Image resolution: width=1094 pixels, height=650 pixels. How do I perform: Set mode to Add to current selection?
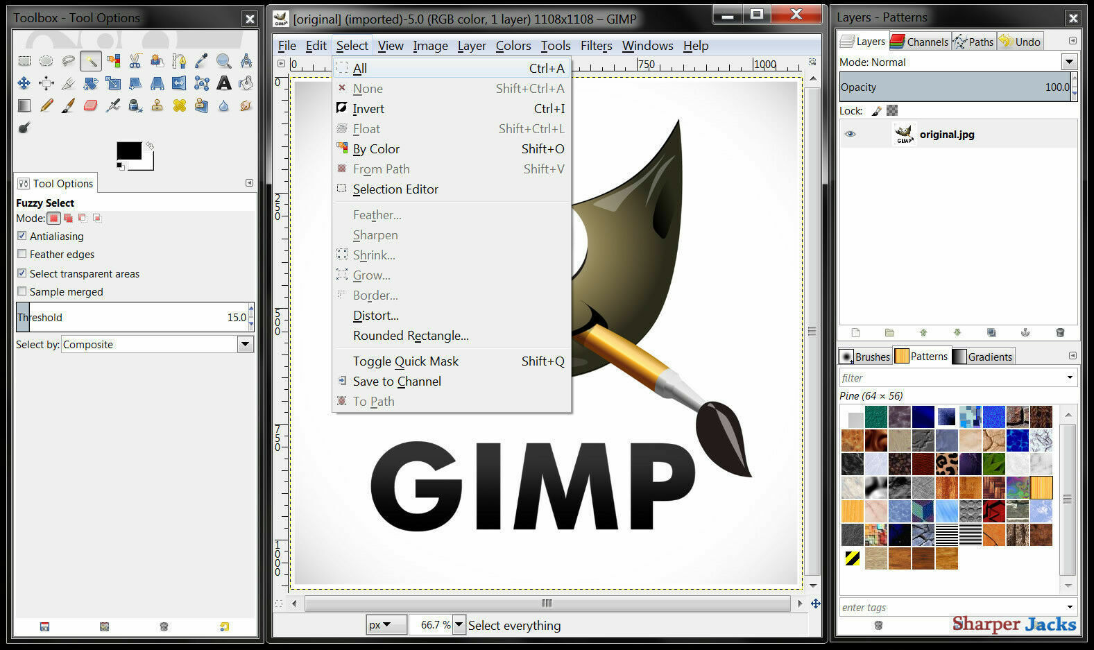pyautogui.click(x=68, y=218)
